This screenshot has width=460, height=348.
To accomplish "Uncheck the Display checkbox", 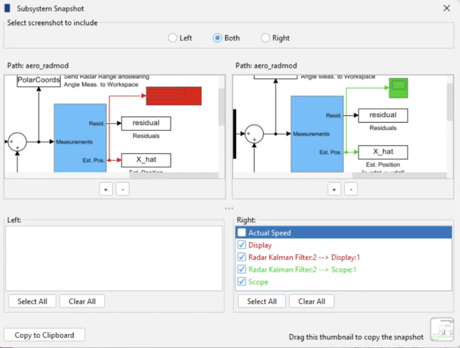I will [x=241, y=244].
